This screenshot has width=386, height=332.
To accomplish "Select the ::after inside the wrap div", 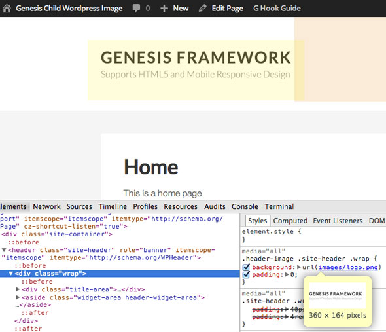I will coord(35,313).
